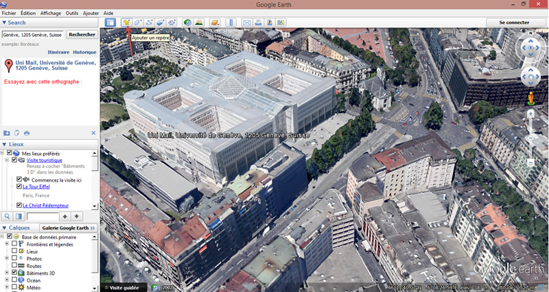
Task: Select the Add path tool
Action: pos(149,23)
